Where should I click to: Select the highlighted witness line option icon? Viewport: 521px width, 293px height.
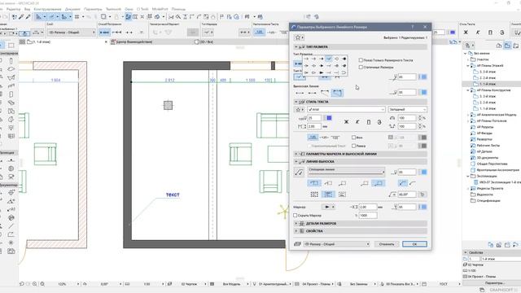(337, 93)
